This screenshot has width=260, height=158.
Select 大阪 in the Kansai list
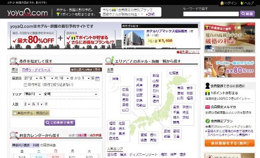[139, 80]
